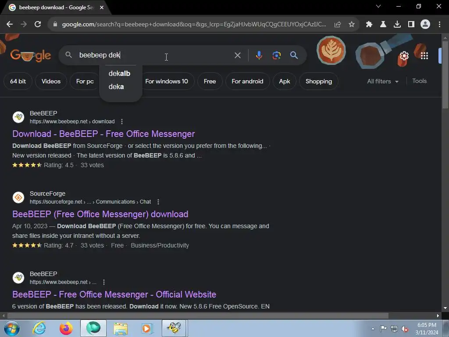The image size is (449, 337).
Task: Toggle the browser side panel
Action: click(411, 25)
